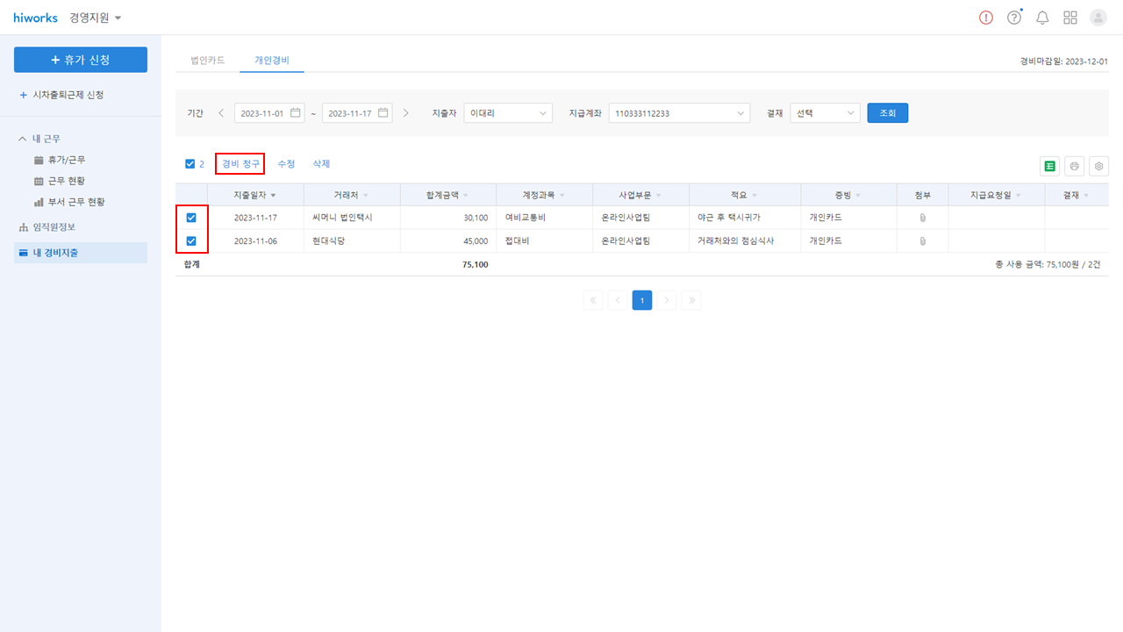1123x632 pixels.
Task: Open the notifications bell
Action: point(1042,18)
